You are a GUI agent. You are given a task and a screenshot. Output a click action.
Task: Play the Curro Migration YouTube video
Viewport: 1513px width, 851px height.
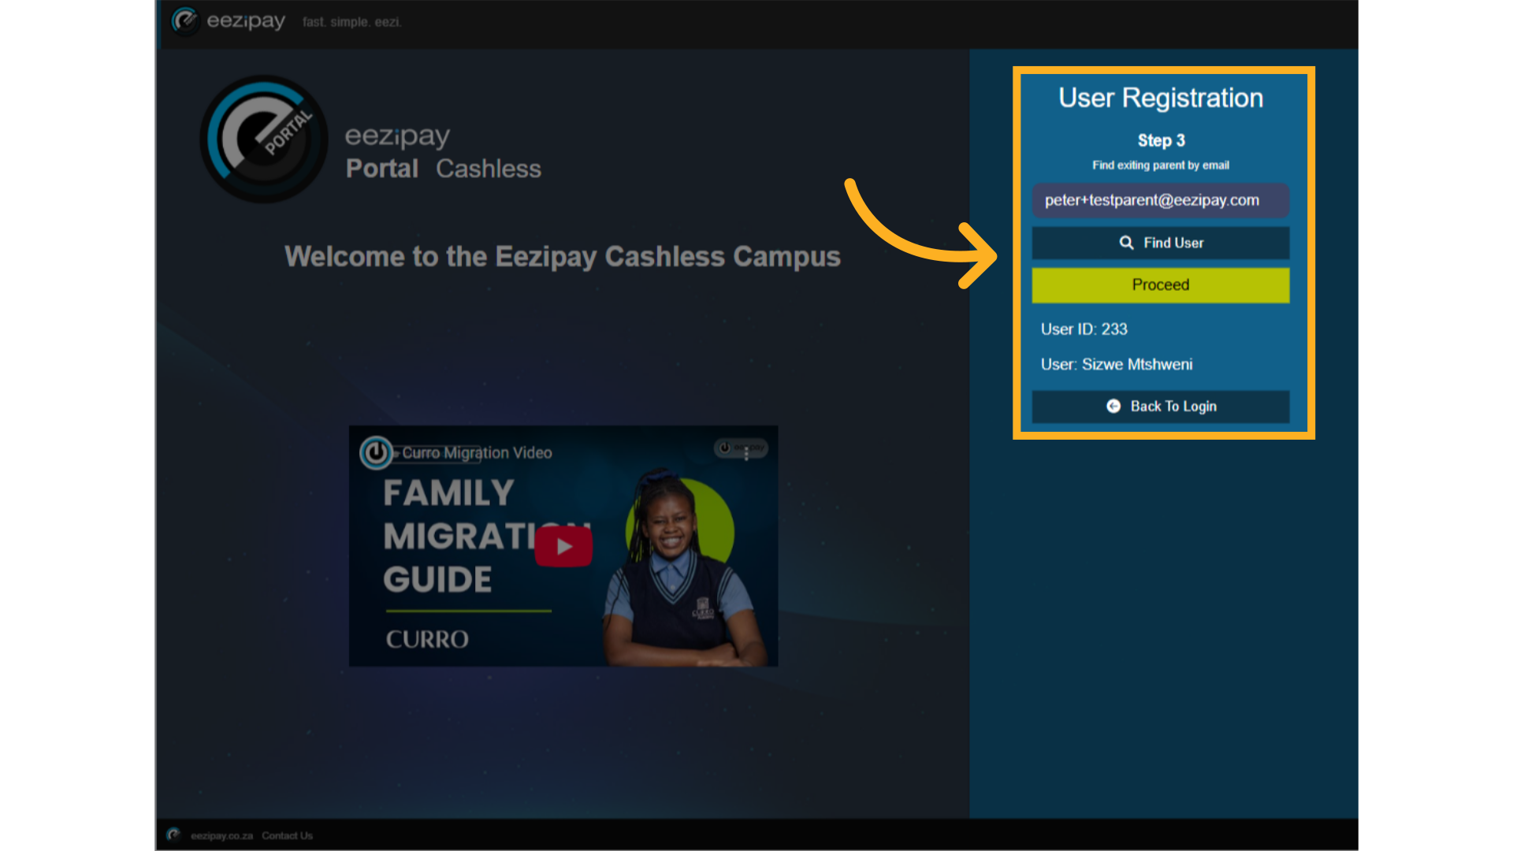(563, 546)
